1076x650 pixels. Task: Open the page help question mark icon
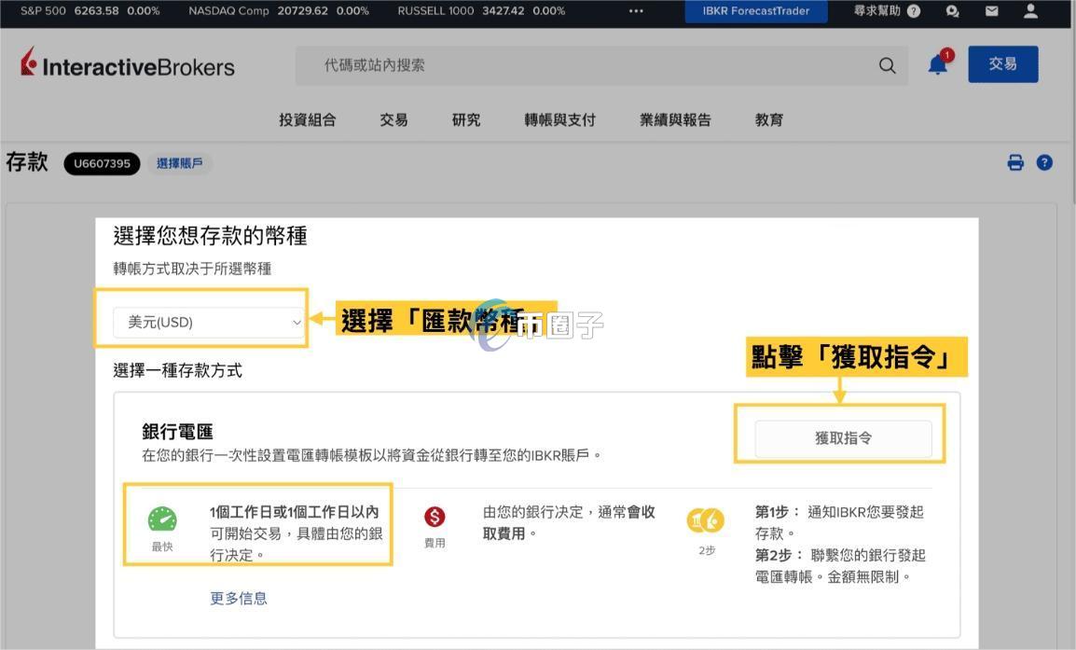(1044, 162)
